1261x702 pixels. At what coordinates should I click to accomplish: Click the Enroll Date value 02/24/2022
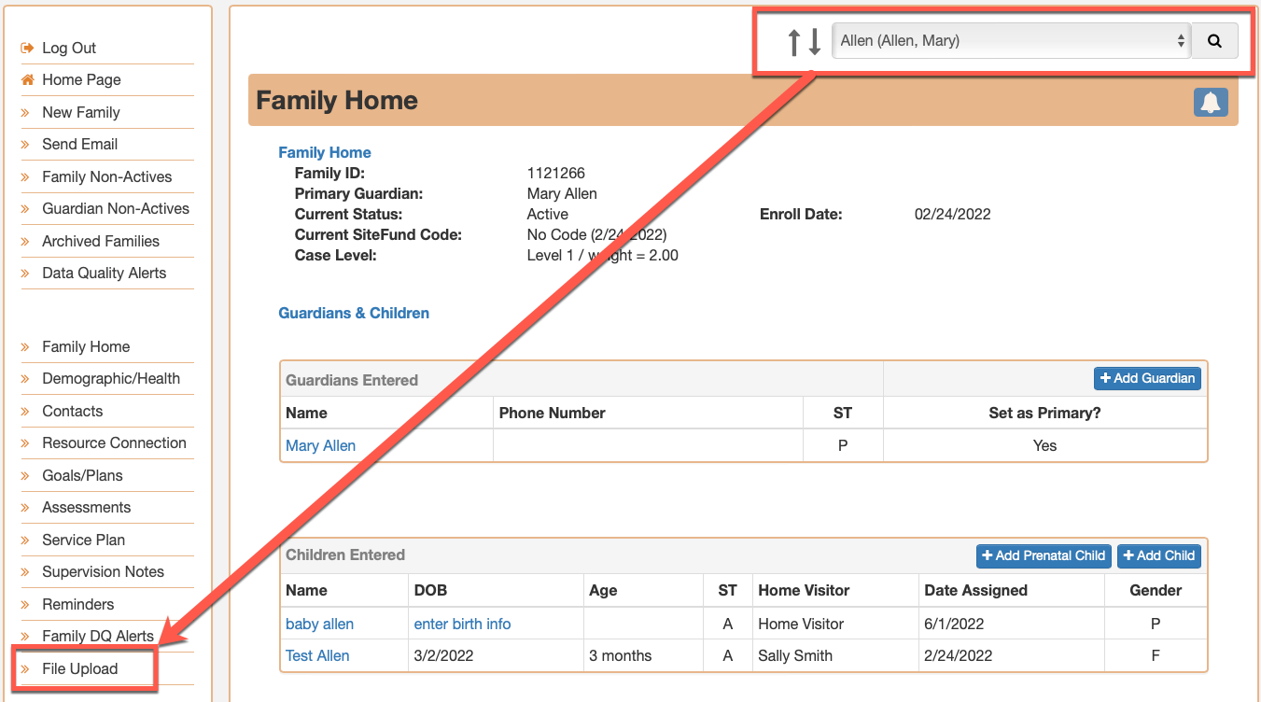[x=953, y=215]
